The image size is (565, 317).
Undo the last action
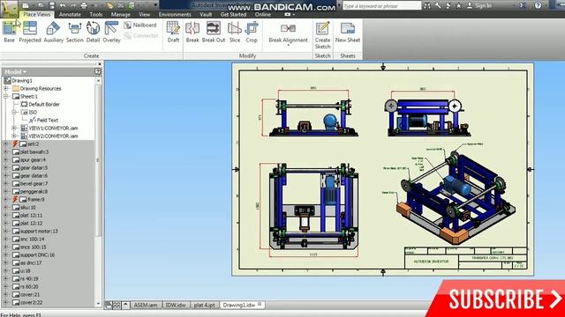tap(63, 5)
